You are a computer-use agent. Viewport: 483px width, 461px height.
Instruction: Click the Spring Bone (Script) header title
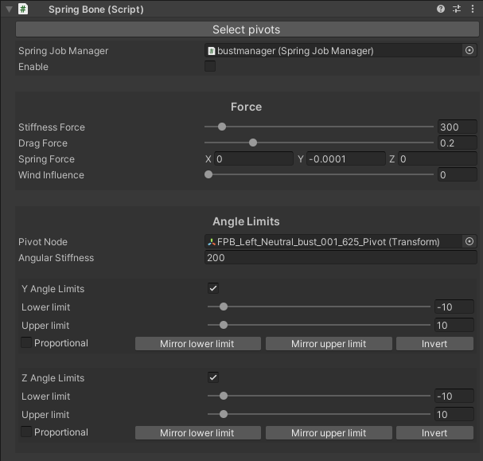95,10
